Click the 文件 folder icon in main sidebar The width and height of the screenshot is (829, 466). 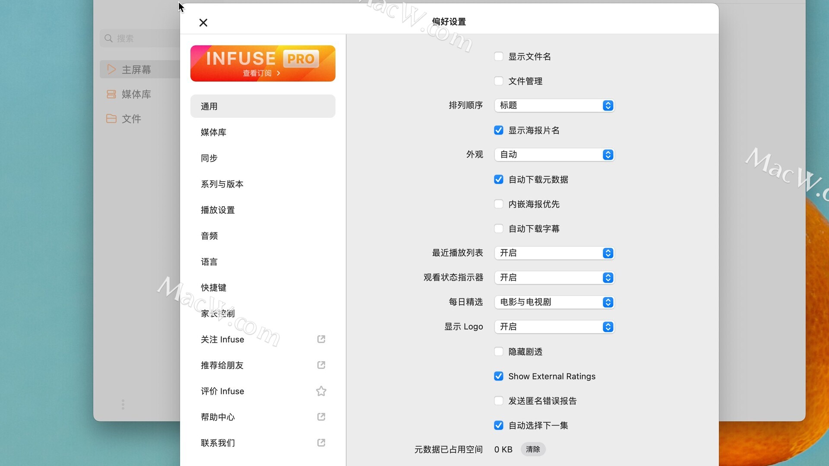(x=111, y=119)
